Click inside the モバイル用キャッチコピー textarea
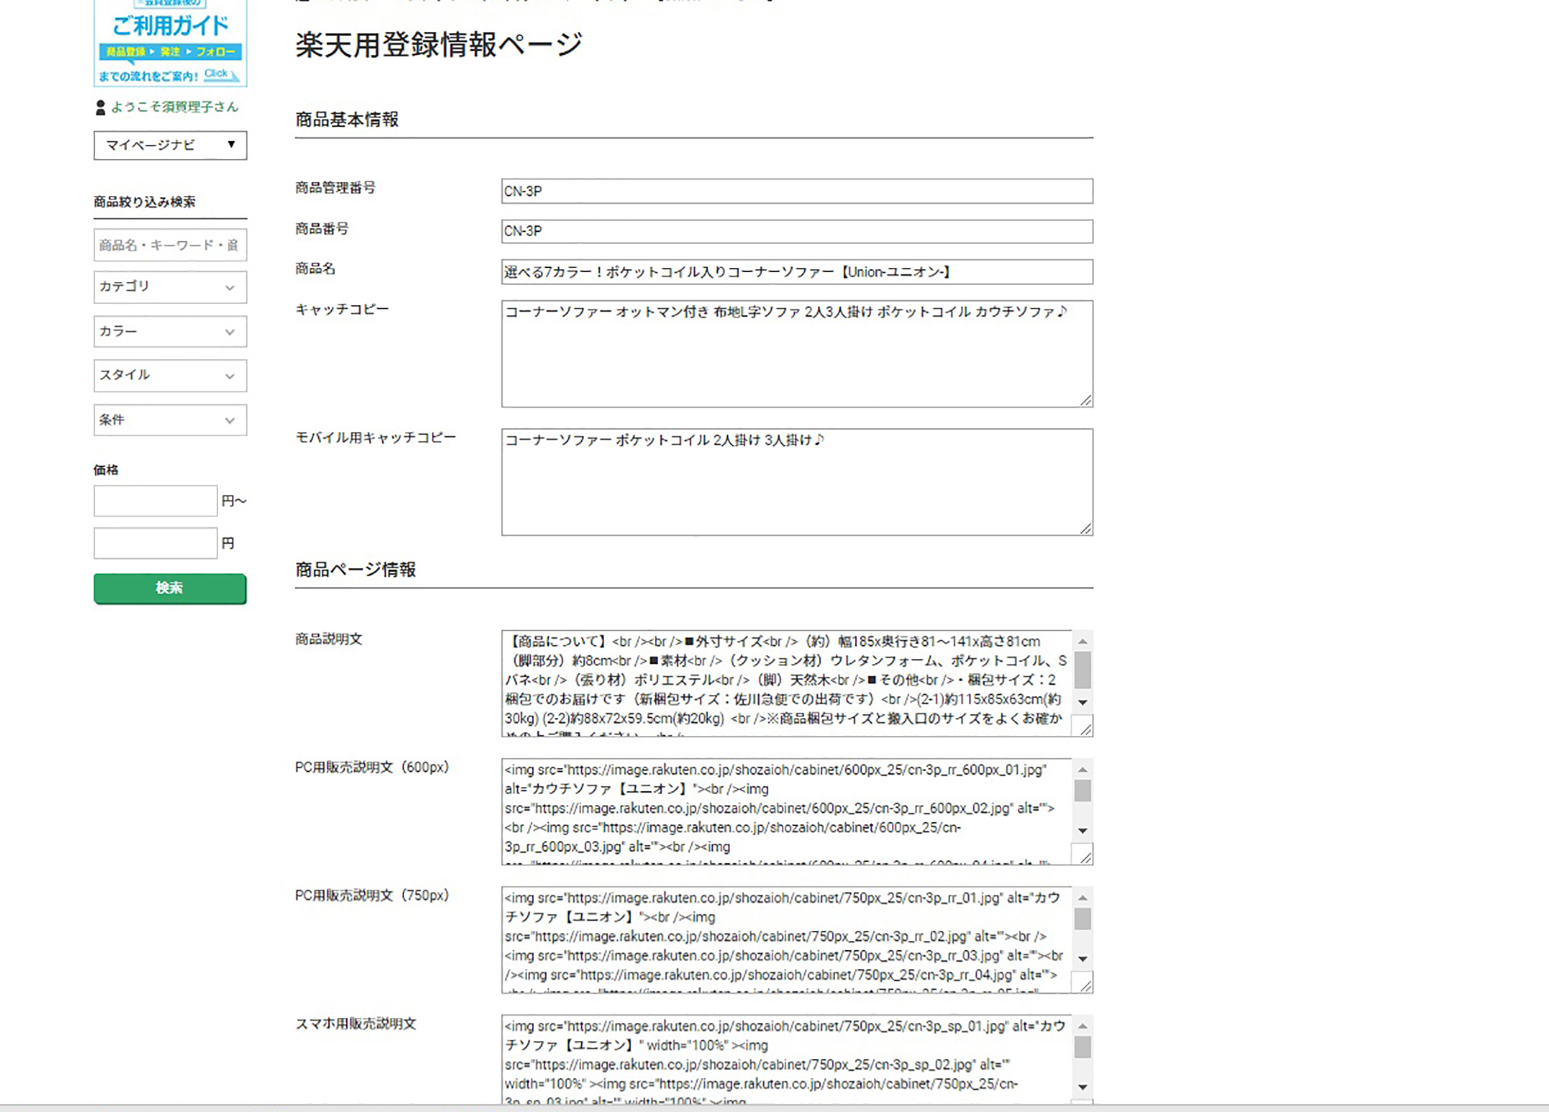The width and height of the screenshot is (1549, 1112). [797, 482]
